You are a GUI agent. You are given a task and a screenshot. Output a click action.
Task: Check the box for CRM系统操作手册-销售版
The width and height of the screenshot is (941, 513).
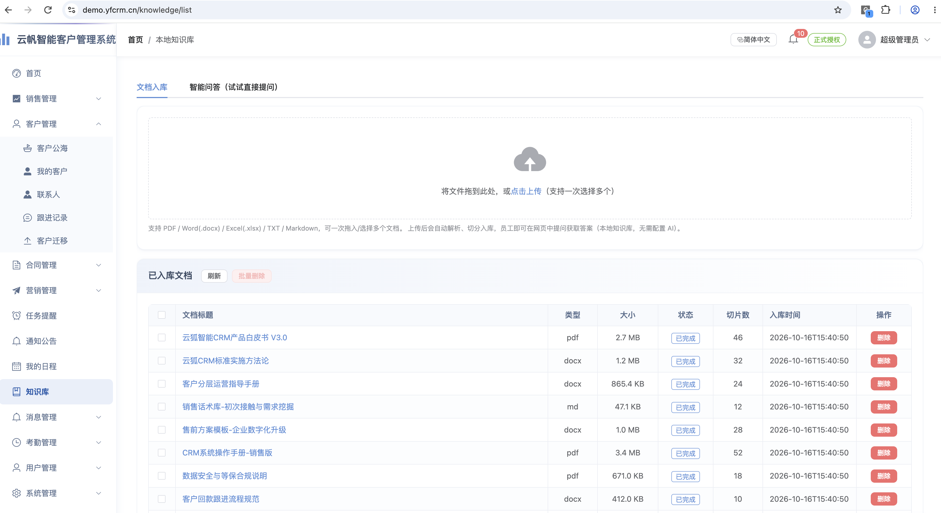[x=161, y=453]
